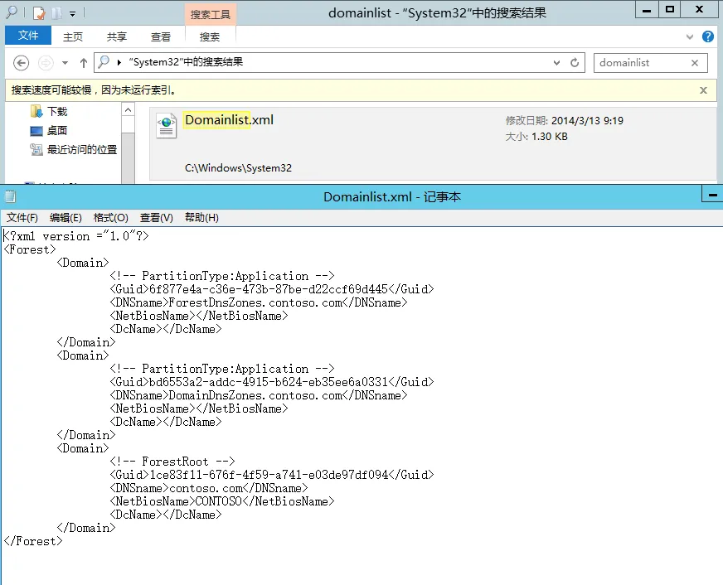Viewport: 723px width, 585px height.
Task: Click the Domainlist.xml file icon
Action: (x=167, y=125)
